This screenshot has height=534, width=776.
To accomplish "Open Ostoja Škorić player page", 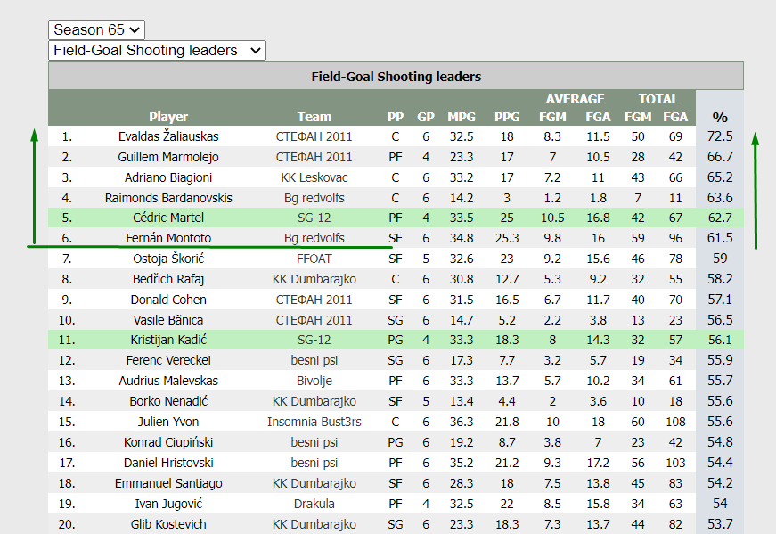I will pos(168,259).
